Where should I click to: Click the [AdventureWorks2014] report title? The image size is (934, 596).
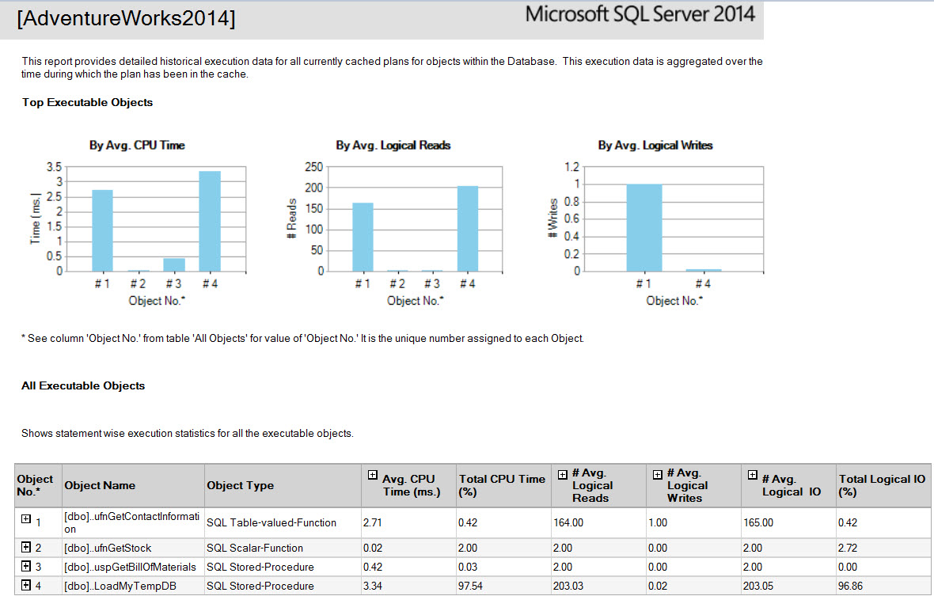127,18
